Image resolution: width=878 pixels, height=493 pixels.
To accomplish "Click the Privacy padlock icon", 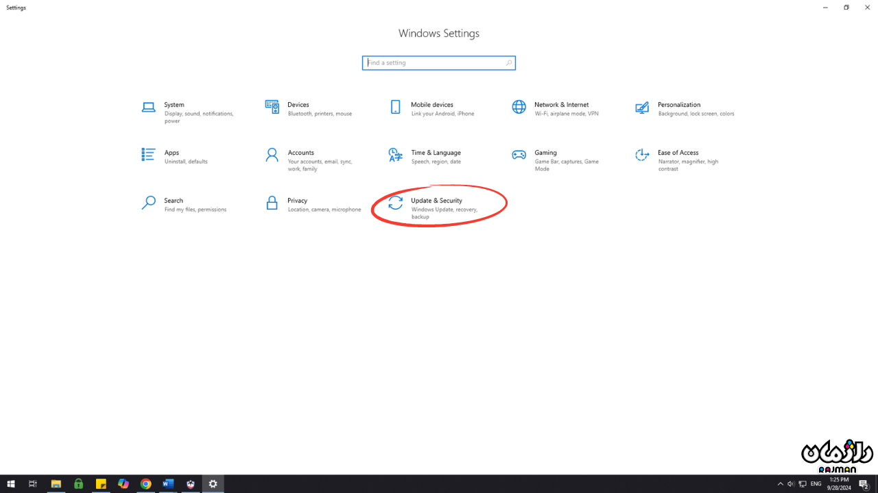I will (272, 203).
